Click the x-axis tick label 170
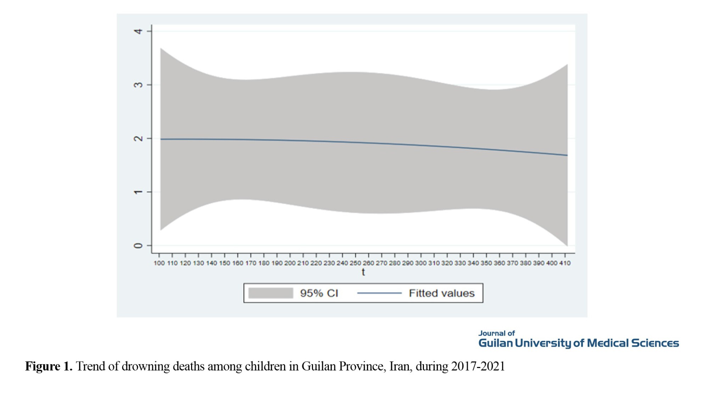 pos(251,263)
